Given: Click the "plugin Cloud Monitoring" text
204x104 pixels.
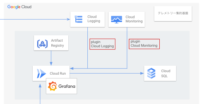Looking at the screenshot, I should point(144,44).
